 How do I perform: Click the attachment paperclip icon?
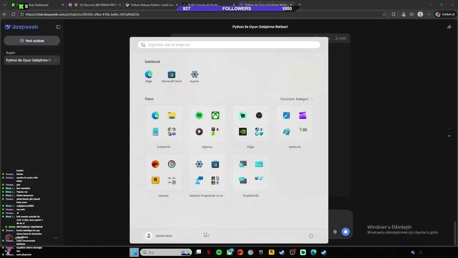(335, 232)
